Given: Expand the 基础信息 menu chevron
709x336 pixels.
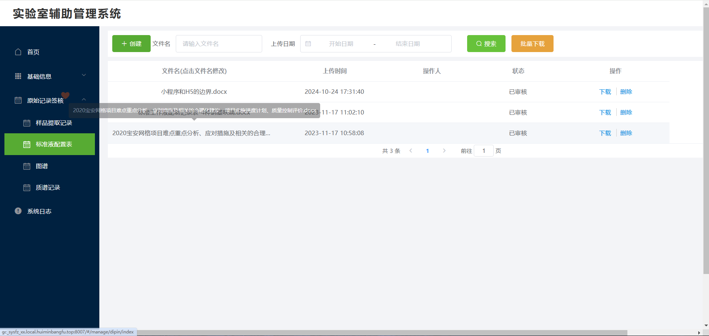Looking at the screenshot, I should click(x=84, y=75).
